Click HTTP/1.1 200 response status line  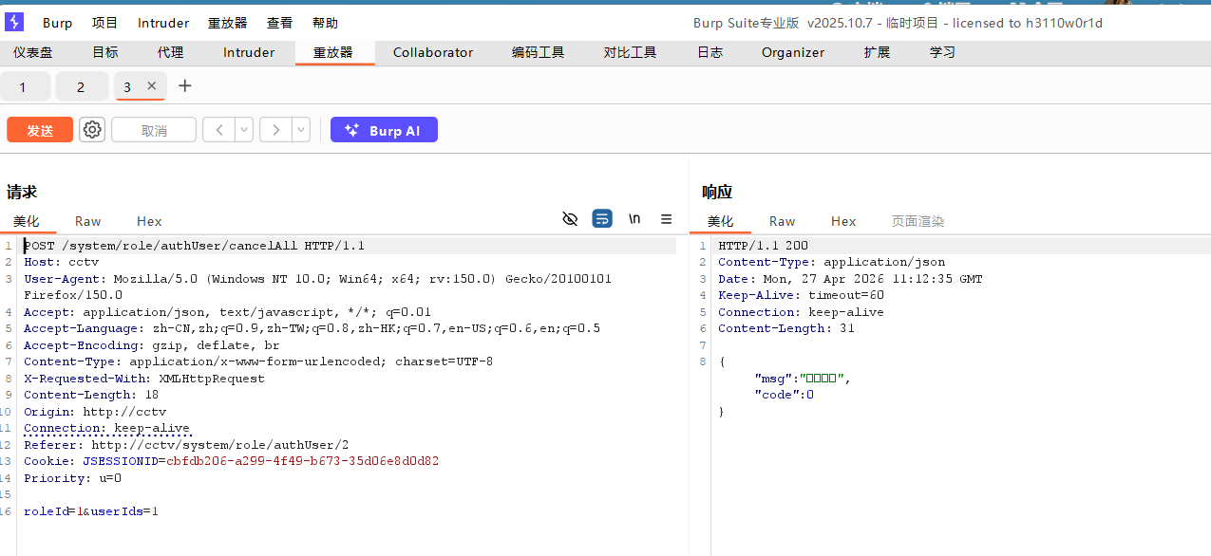click(x=764, y=246)
